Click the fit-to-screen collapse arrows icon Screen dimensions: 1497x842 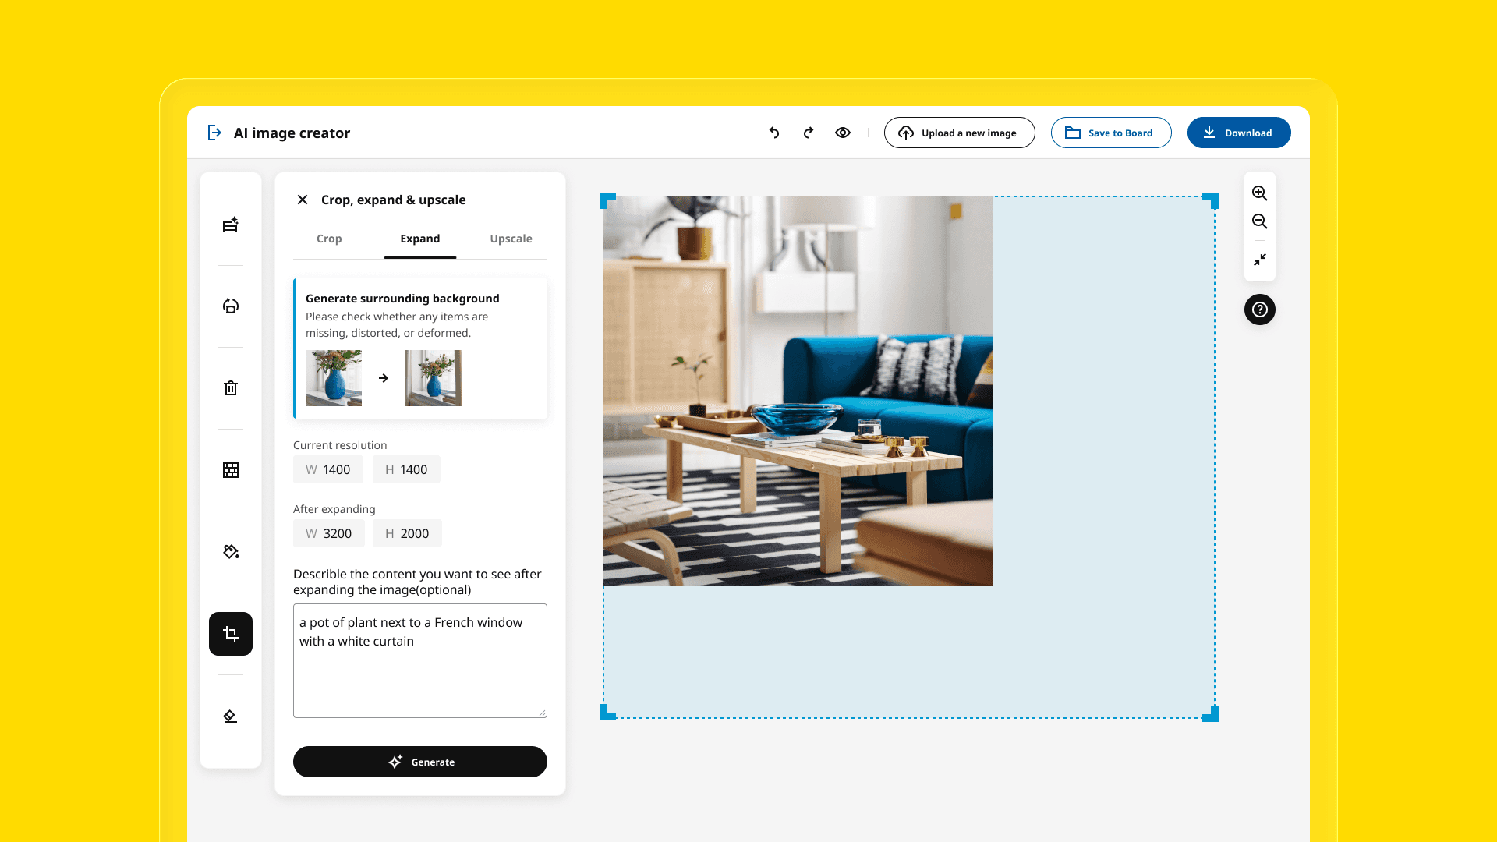point(1260,260)
